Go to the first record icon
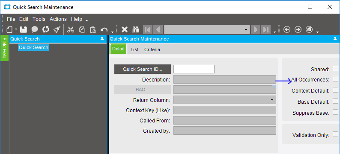The height and width of the screenshot is (154, 340). click(x=148, y=29)
